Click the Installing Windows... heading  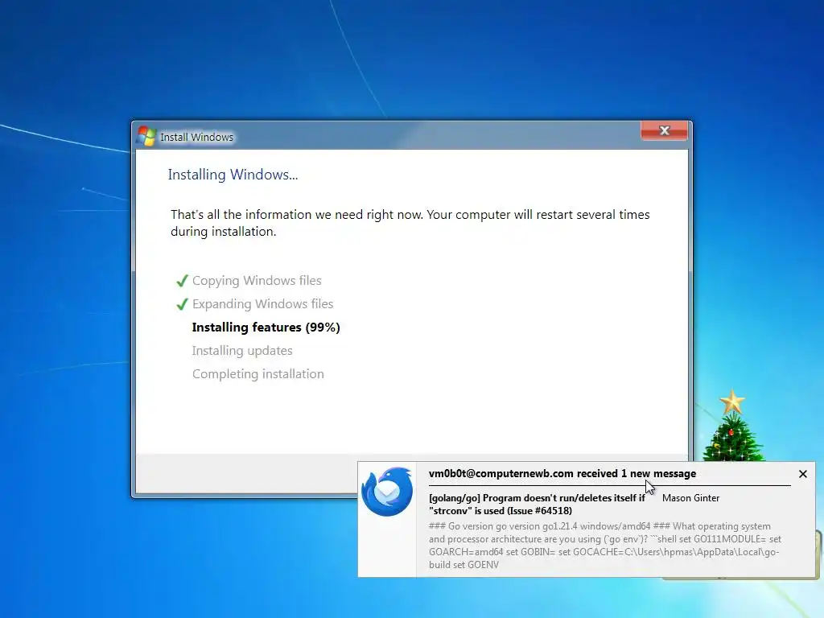tap(233, 175)
